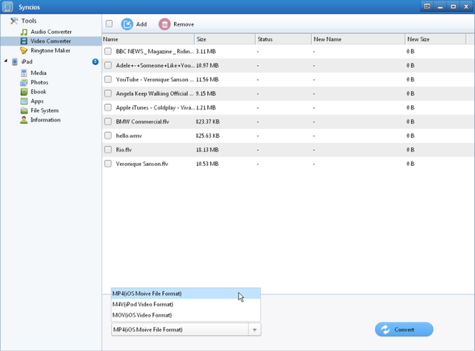Check the Apple iTunes Coldplay checkbox
Viewport: 475px width, 351px height.
pyautogui.click(x=108, y=107)
